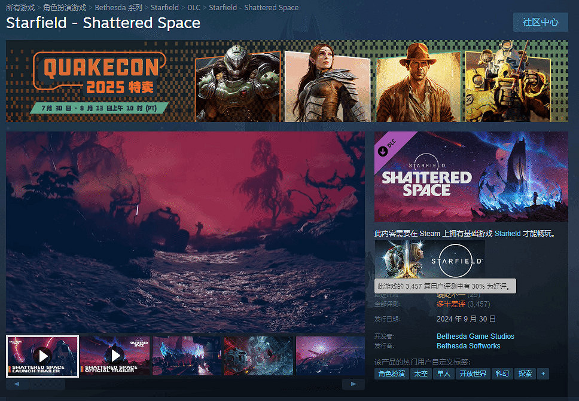Open the DLC breadcrumb link
Image resolution: width=579 pixels, height=401 pixels.
193,8
